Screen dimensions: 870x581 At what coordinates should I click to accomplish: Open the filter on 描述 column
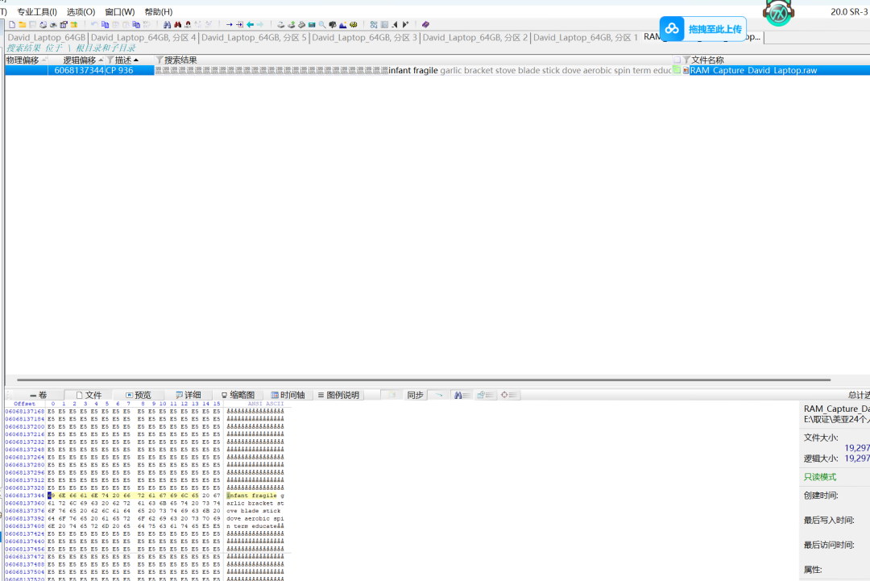[x=110, y=60]
